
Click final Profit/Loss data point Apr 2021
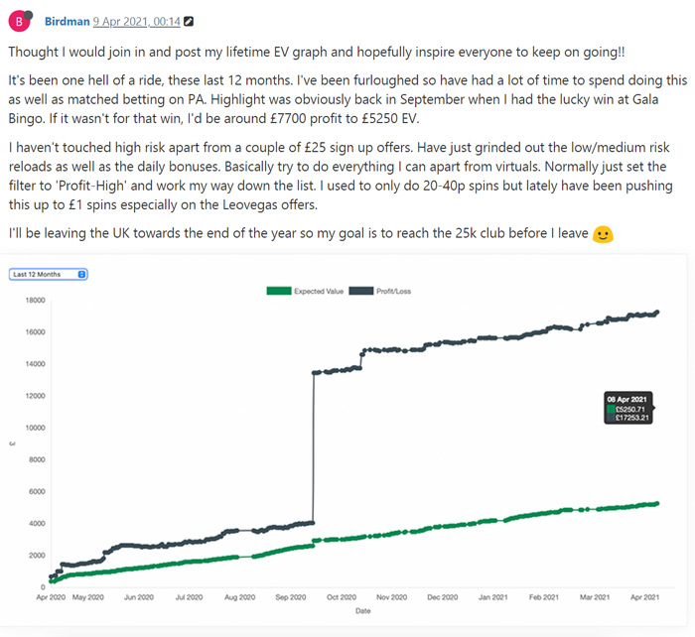click(657, 313)
